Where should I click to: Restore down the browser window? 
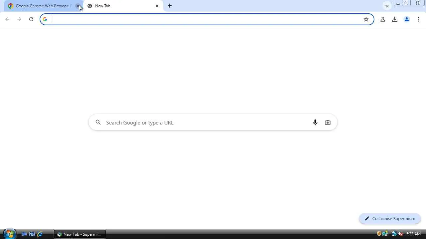pyautogui.click(x=406, y=3)
